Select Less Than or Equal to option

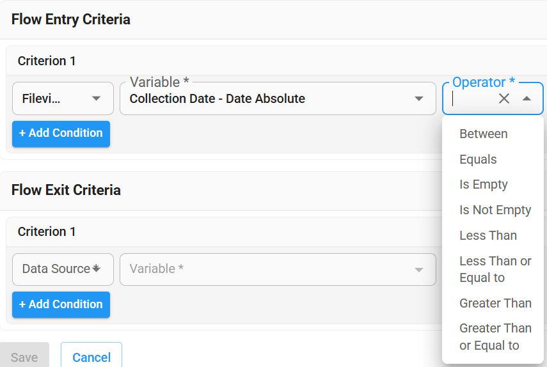tap(495, 269)
